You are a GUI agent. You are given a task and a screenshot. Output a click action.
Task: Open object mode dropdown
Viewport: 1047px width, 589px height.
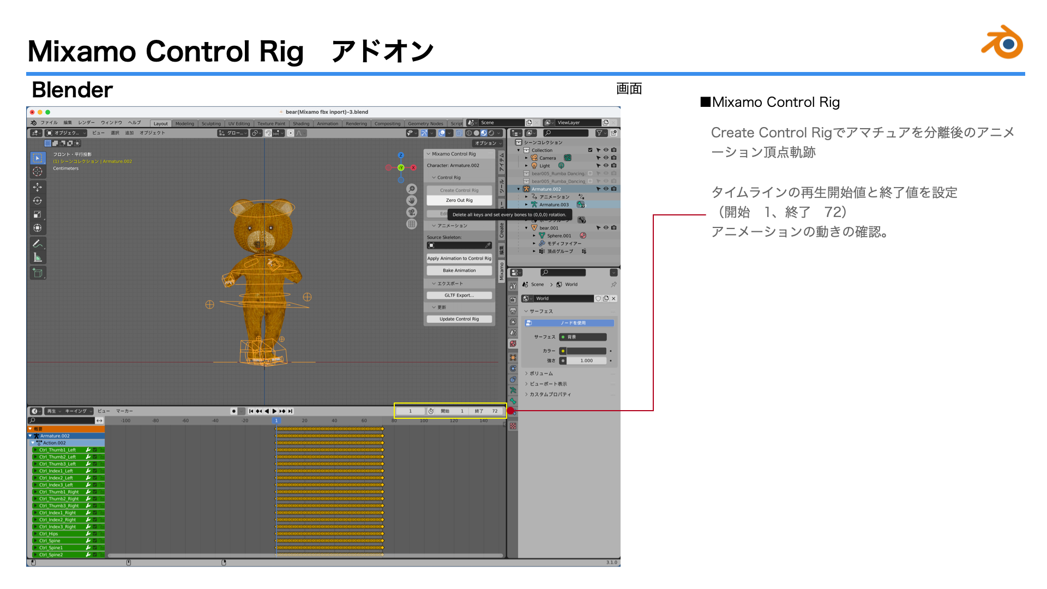click(x=66, y=133)
